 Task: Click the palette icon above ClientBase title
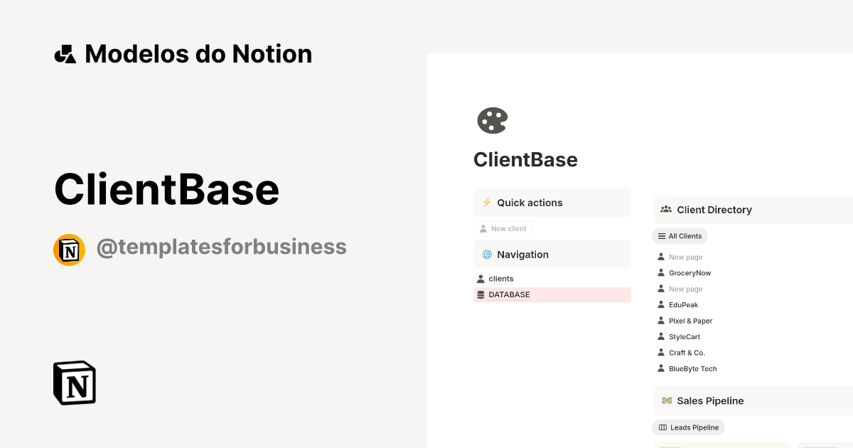pos(490,120)
